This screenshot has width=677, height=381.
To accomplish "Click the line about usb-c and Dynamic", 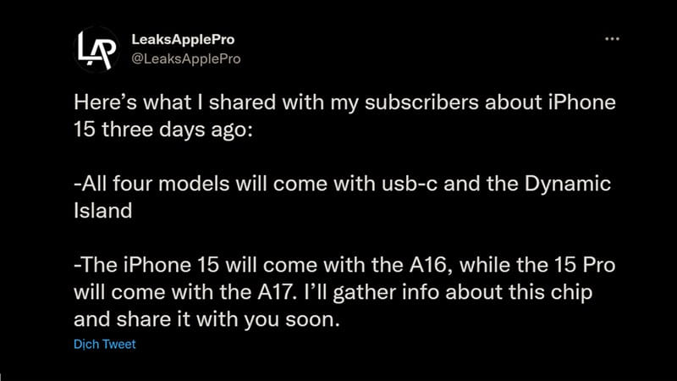I will (343, 184).
